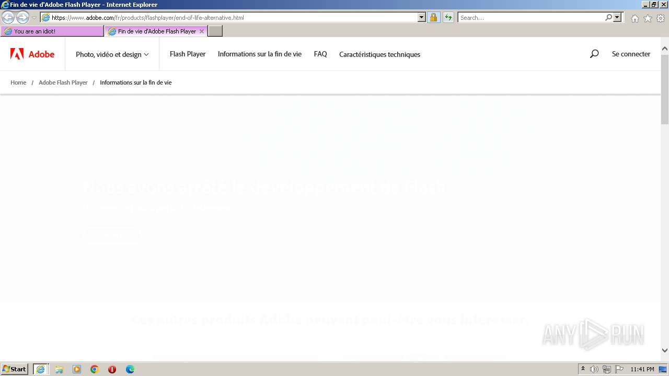Image resolution: width=669 pixels, height=376 pixels.
Task: Open the search provider dropdown arrow
Action: click(617, 18)
